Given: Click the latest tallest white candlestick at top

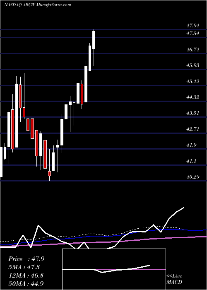Looking at the screenshot, I should click(x=94, y=40).
